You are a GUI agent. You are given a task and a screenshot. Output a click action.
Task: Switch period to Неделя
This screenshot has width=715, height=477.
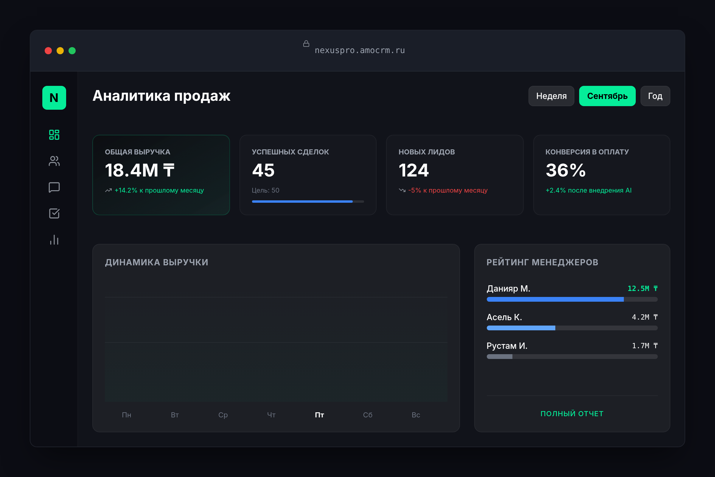pos(551,96)
